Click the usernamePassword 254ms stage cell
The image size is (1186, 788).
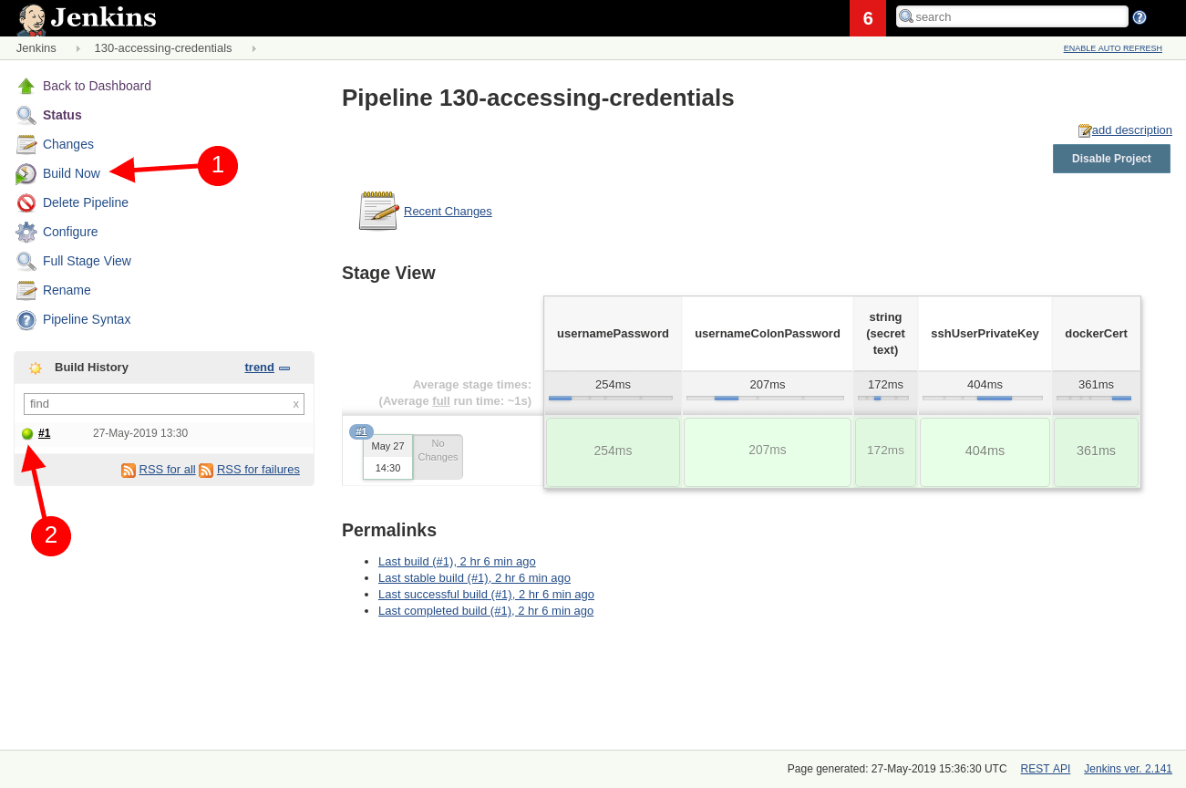613,451
